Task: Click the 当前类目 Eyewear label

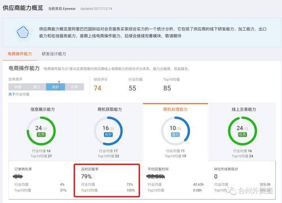Action: [62, 8]
